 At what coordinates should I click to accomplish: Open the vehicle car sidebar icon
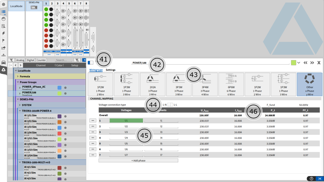[x=3, y=63]
